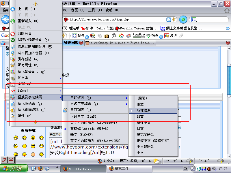Turn auto-detect off with (關閉)
231x173 pixels.
tap(142, 98)
